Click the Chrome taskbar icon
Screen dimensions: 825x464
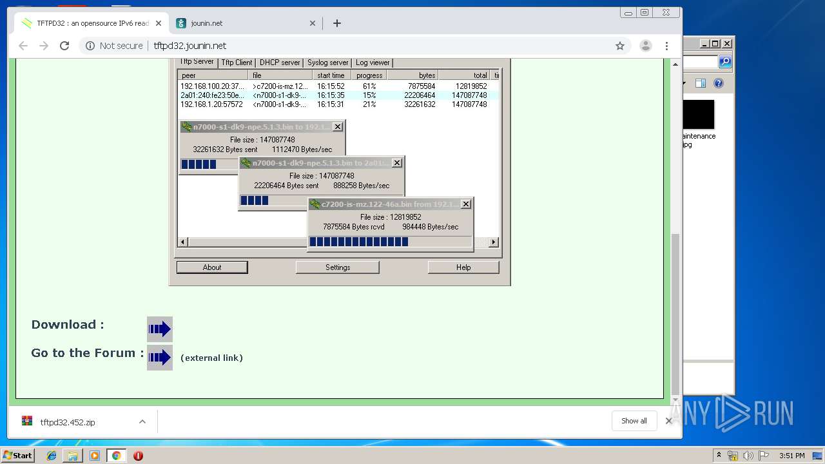tap(116, 456)
